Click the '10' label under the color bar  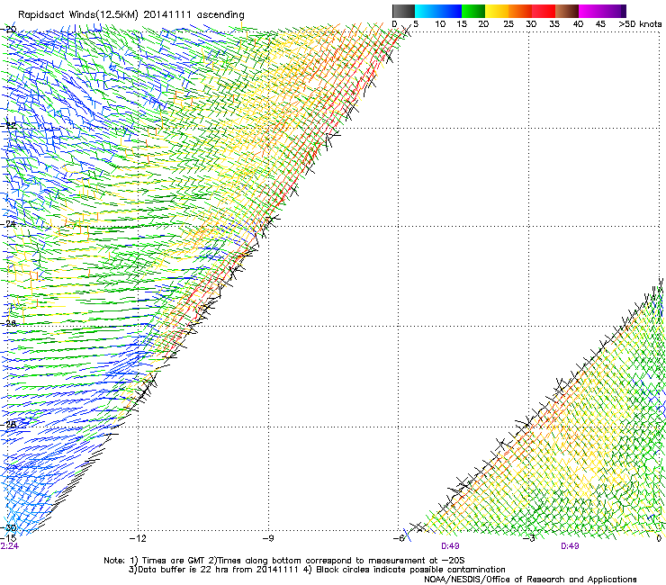[440, 24]
